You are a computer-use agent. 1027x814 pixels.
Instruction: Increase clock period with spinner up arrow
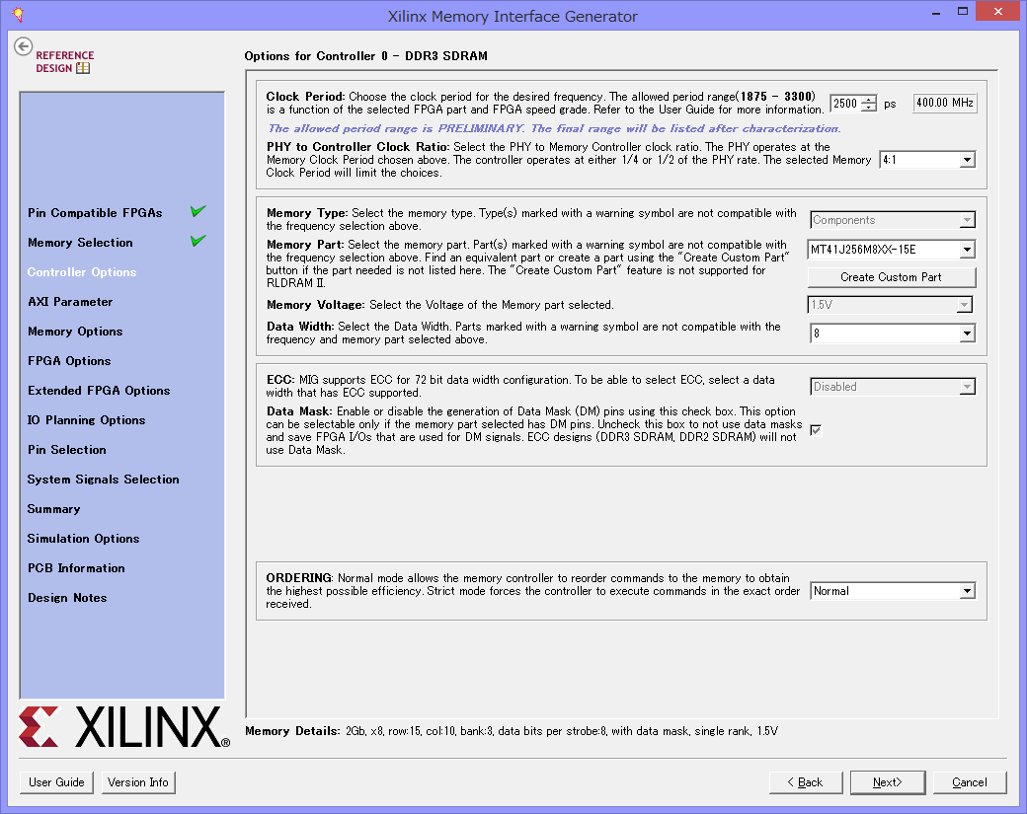pos(868,99)
